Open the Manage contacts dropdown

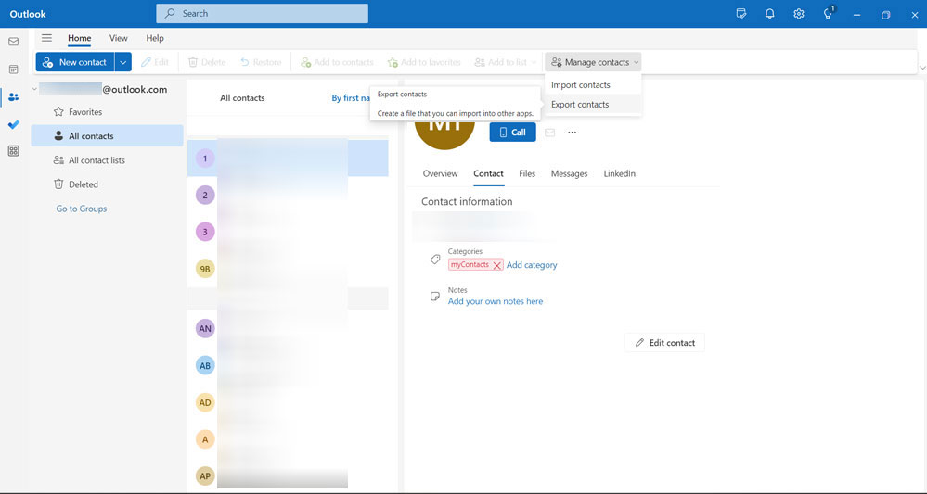(x=594, y=62)
